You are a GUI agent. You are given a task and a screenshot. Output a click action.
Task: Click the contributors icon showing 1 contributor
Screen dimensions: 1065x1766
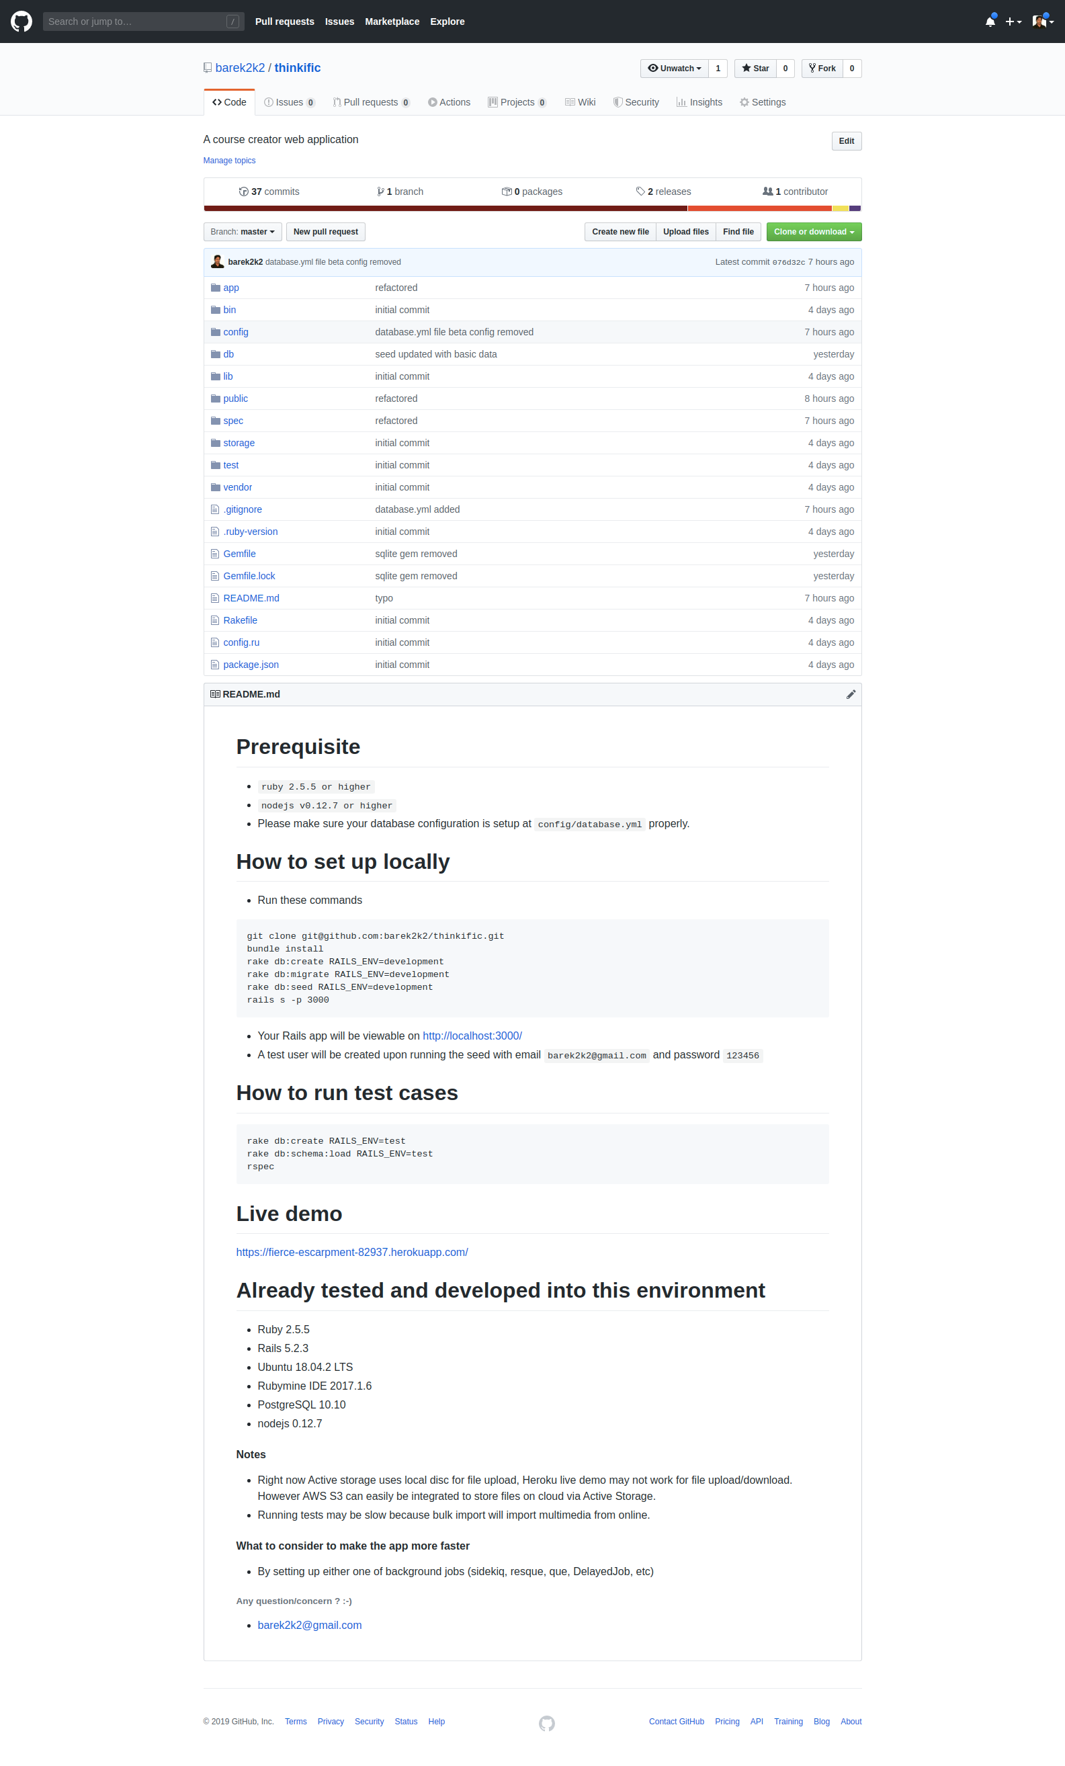click(x=766, y=191)
